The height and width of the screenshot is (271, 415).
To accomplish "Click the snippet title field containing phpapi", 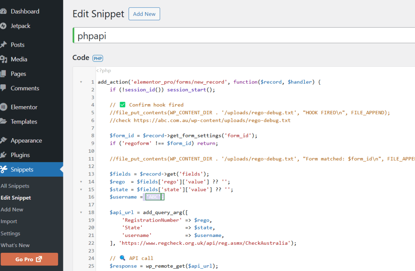I will (243, 35).
